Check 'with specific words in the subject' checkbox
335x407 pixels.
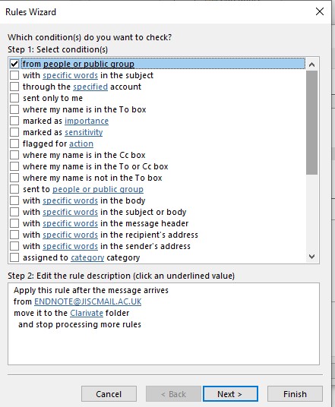click(14, 75)
